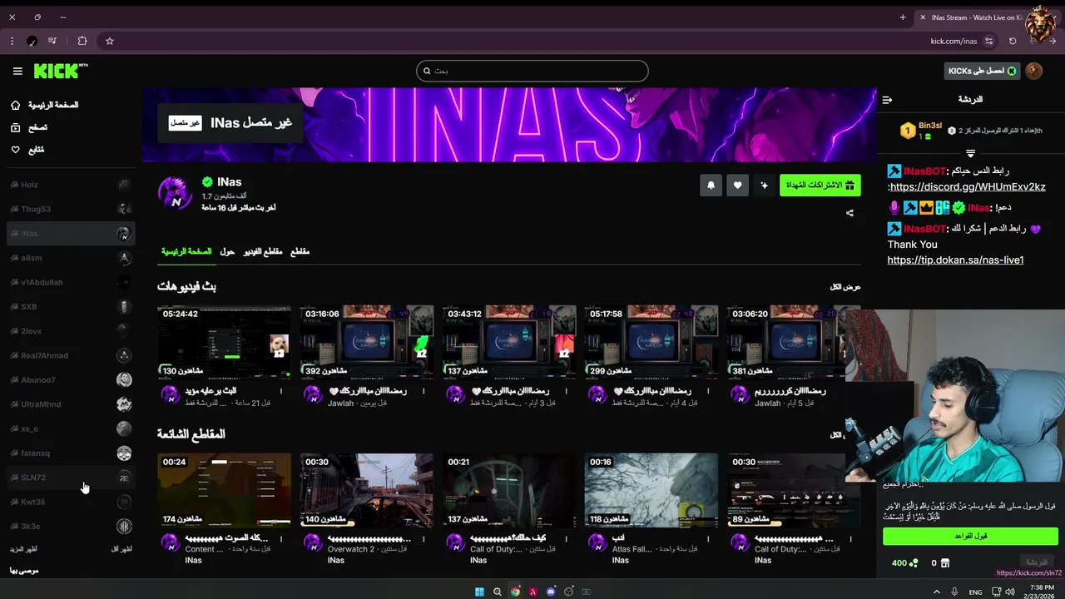Click in the Kick بحث search field
This screenshot has width=1065, height=599.
coord(532,72)
